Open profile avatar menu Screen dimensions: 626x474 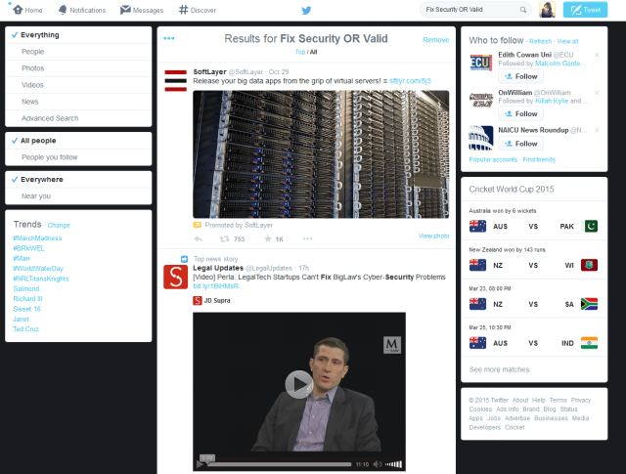coord(547,10)
